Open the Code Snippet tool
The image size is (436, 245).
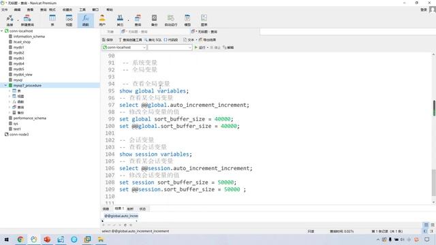[171, 39]
